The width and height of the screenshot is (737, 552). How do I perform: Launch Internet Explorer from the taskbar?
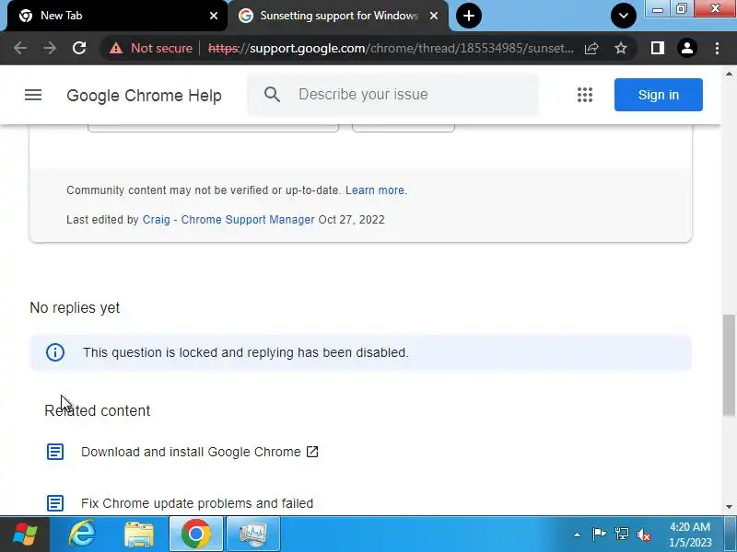[x=82, y=535]
